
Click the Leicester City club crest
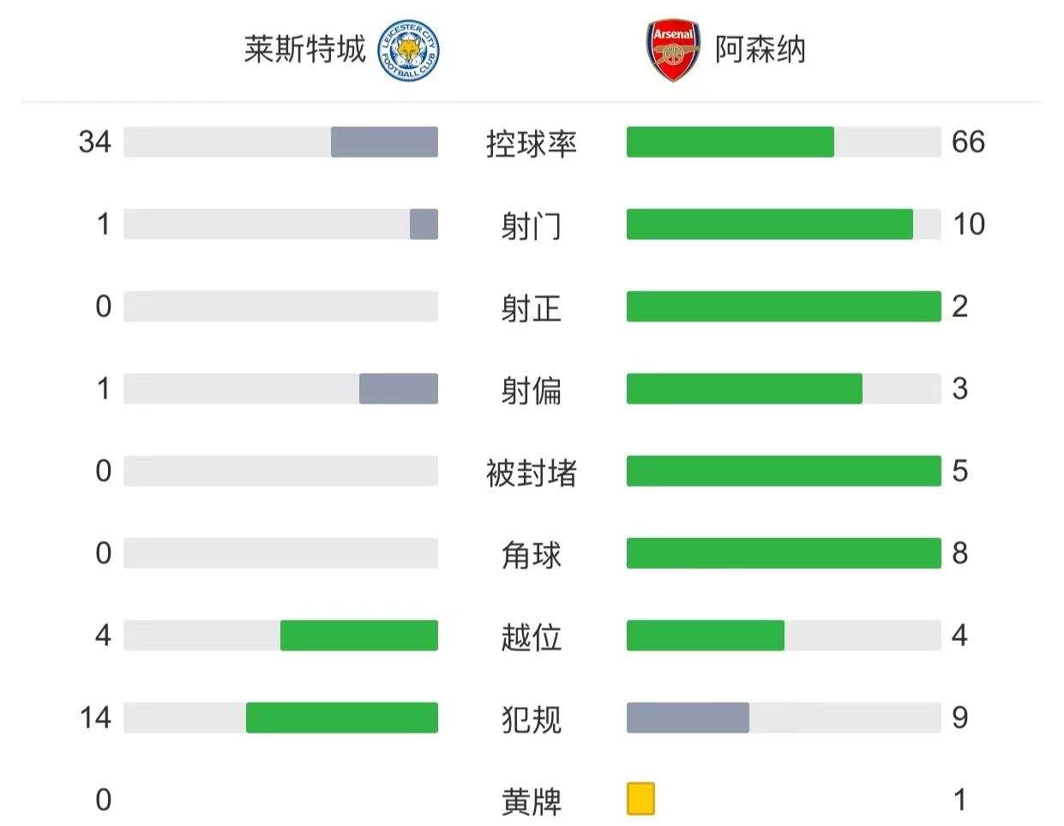point(408,51)
